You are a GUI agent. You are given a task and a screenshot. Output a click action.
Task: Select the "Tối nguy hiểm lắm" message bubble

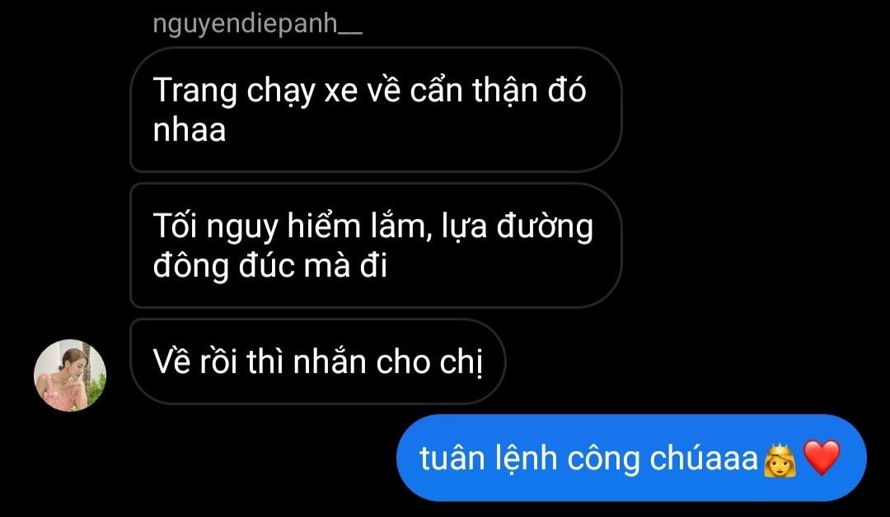click(376, 245)
